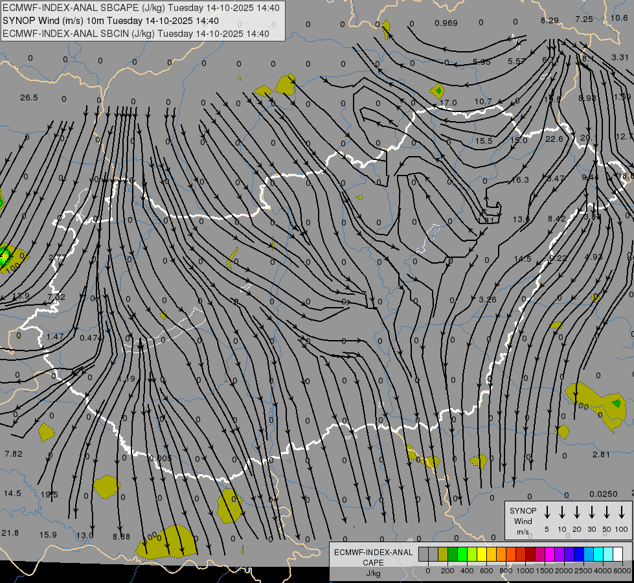Click the 1000 tick label on CAPE scale
Screen dimensions: 634x583
click(x=525, y=571)
